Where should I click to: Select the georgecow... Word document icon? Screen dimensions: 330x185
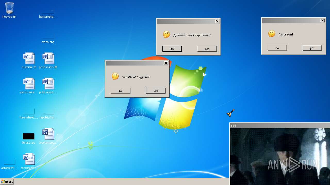[29, 161]
